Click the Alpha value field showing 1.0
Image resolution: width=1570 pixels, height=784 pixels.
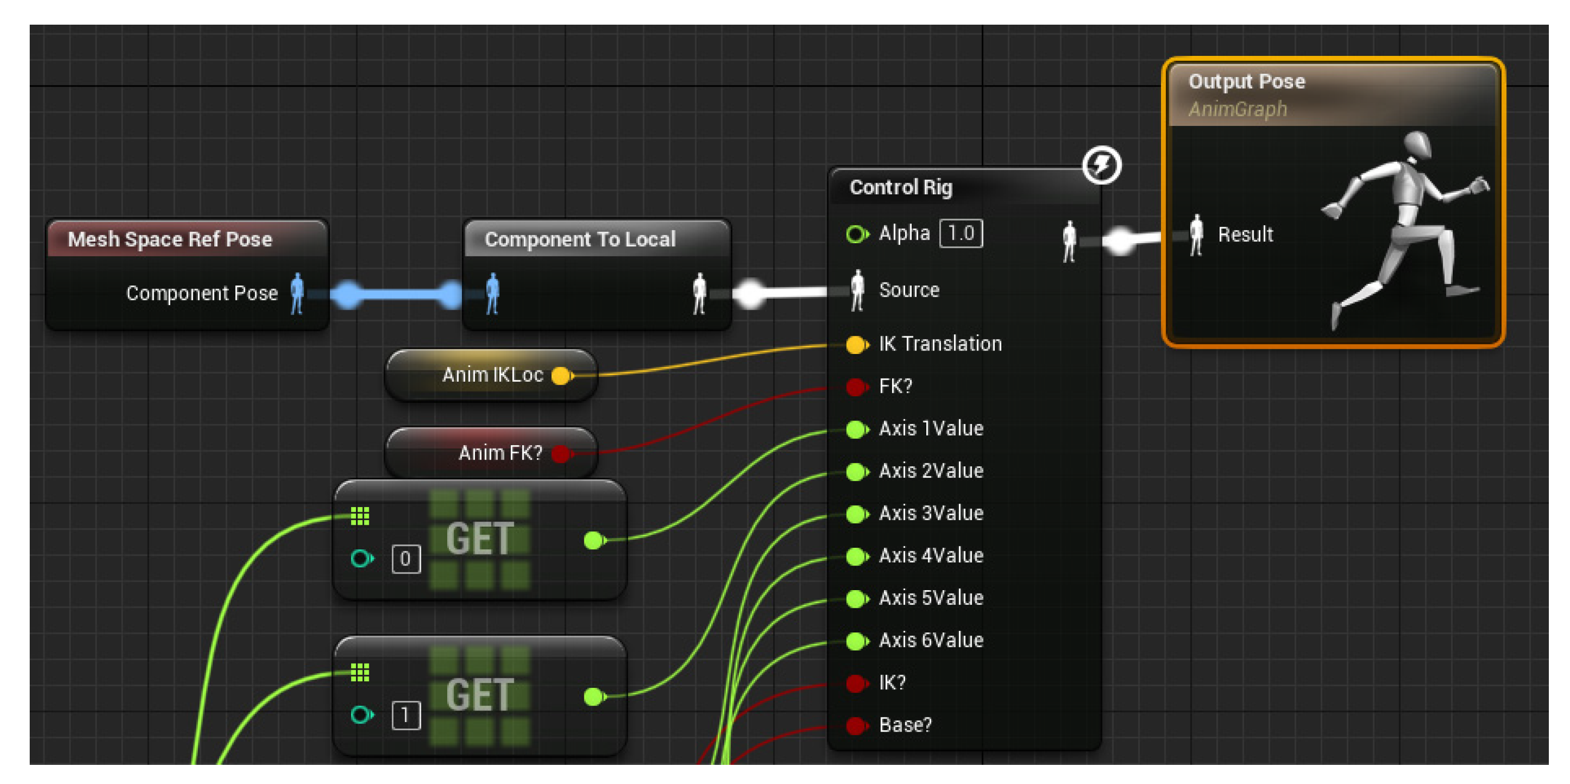coord(961,233)
